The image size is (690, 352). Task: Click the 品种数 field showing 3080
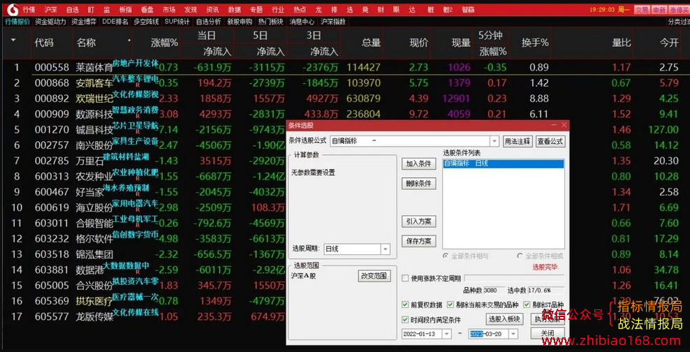(493, 291)
